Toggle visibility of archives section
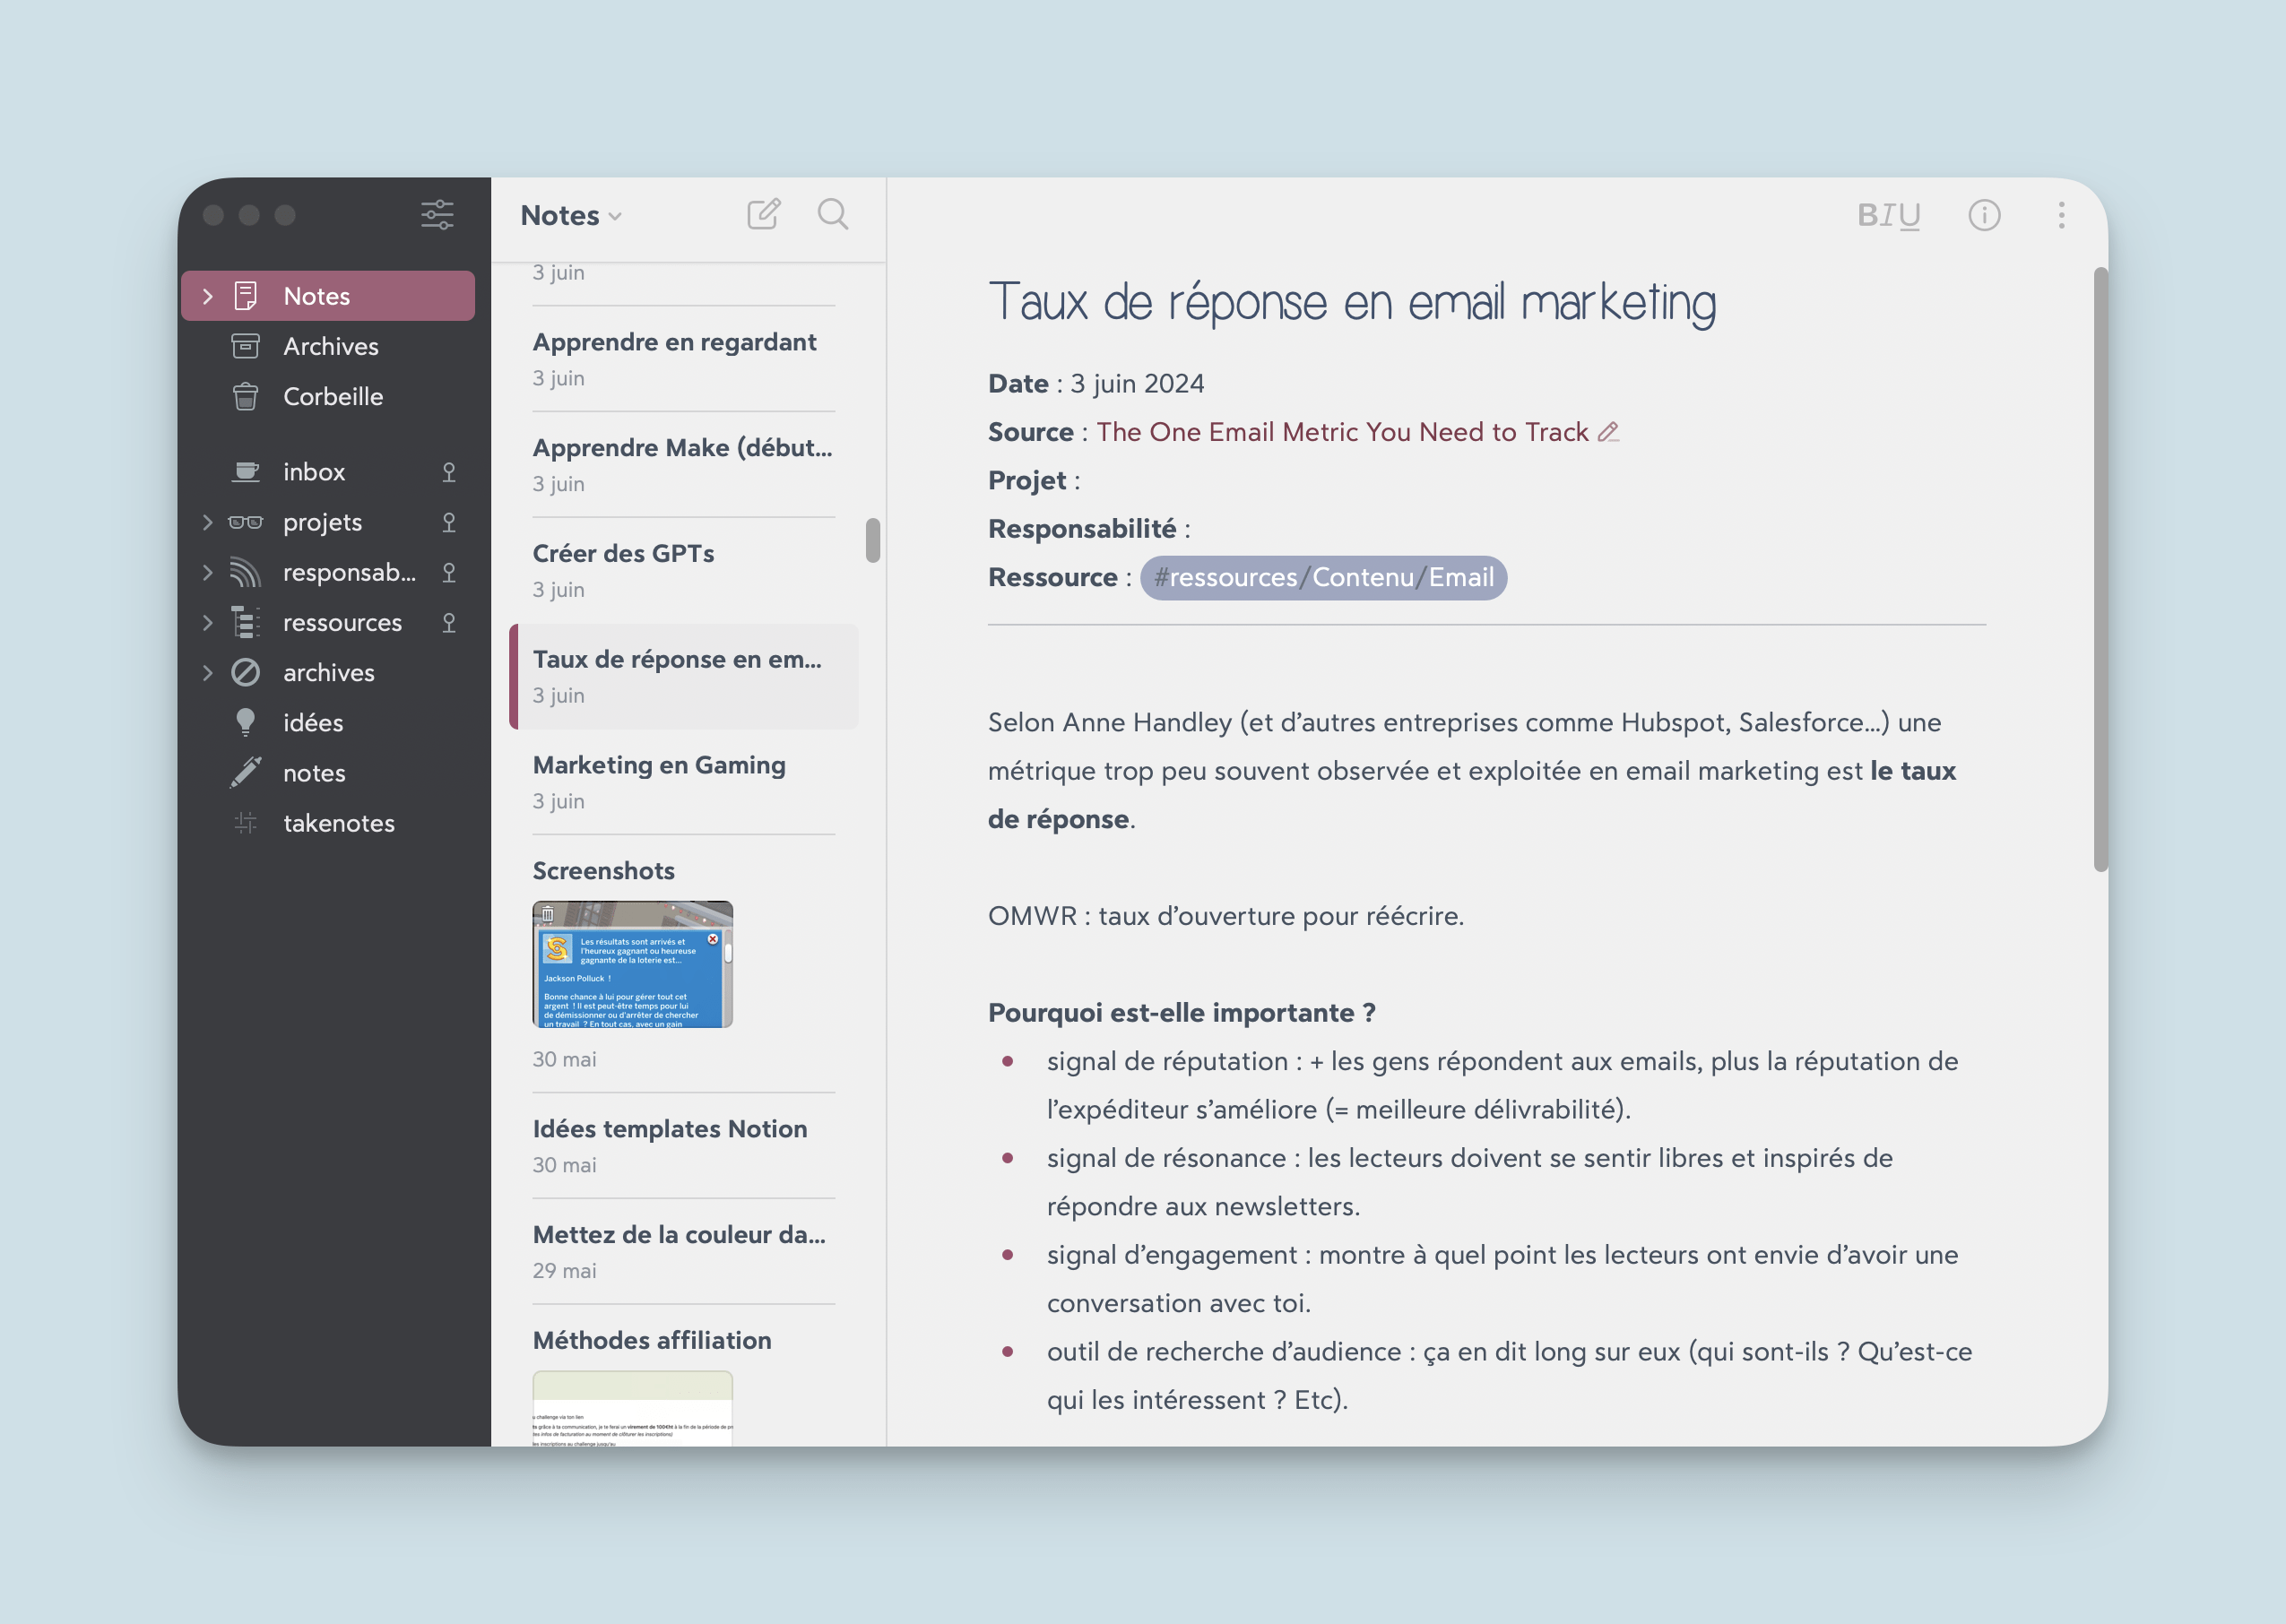The width and height of the screenshot is (2286, 1624). [205, 671]
